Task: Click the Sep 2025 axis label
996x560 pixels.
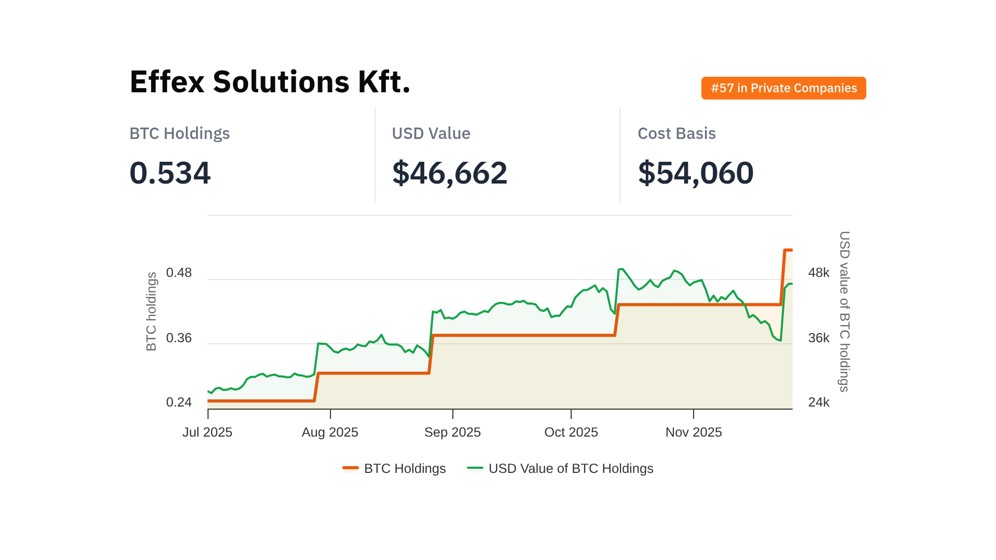Action: tap(452, 432)
